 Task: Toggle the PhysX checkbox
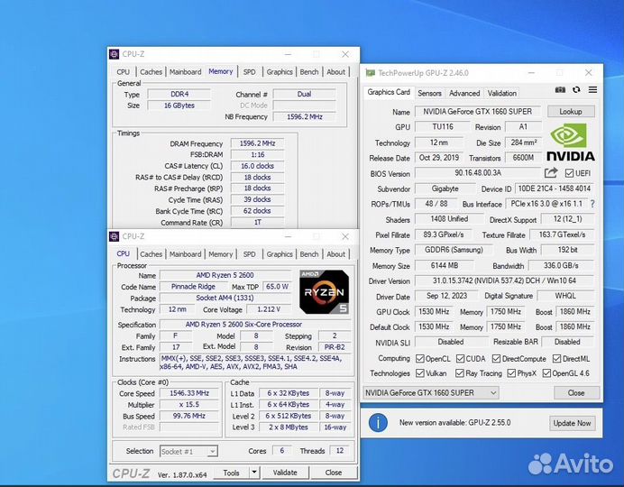[511, 373]
